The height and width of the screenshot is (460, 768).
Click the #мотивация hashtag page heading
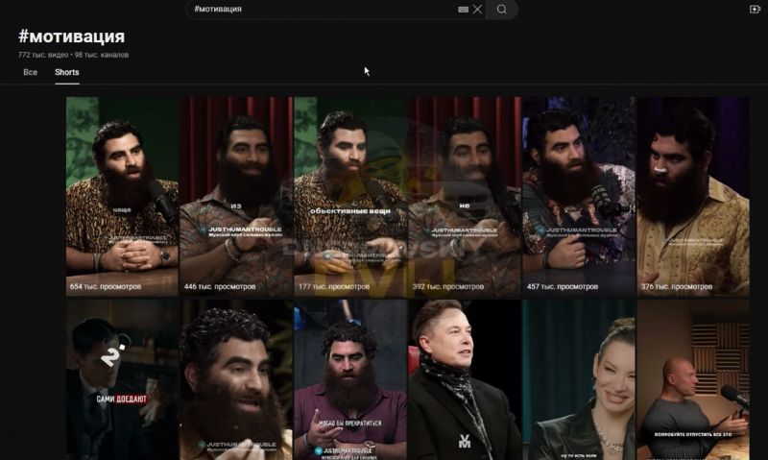coord(71,36)
